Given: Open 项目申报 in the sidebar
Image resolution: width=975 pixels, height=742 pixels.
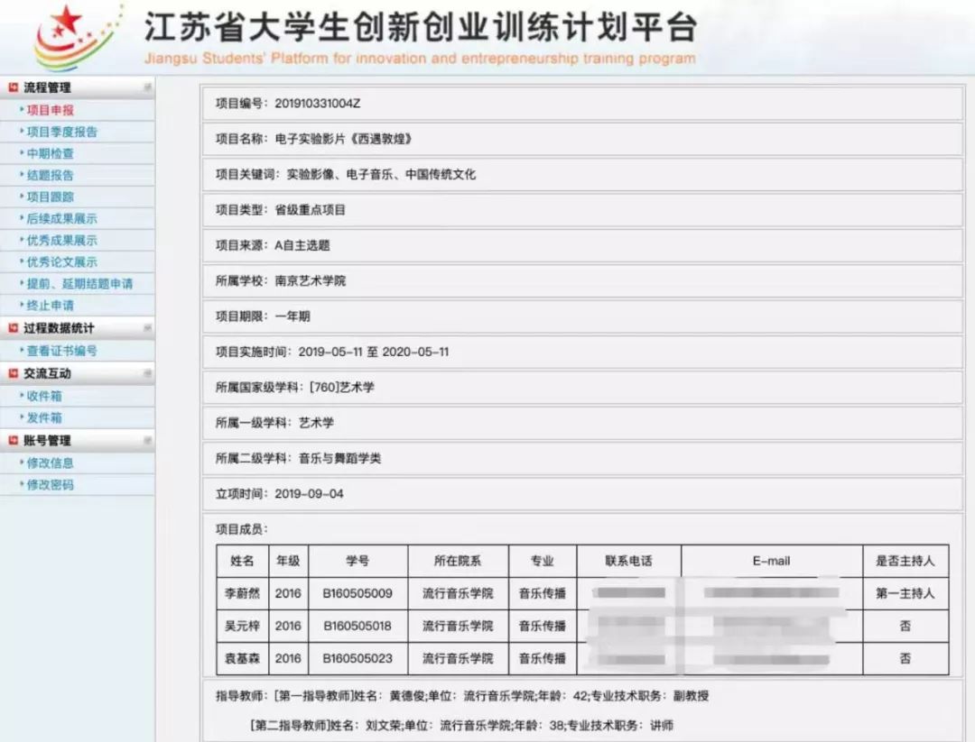Looking at the screenshot, I should 51,110.
